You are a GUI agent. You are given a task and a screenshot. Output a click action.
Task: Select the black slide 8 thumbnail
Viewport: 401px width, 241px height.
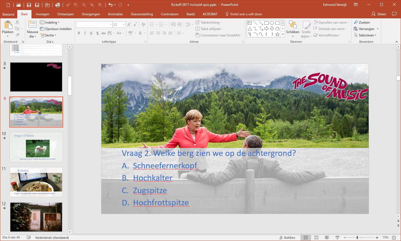pyautogui.click(x=36, y=77)
